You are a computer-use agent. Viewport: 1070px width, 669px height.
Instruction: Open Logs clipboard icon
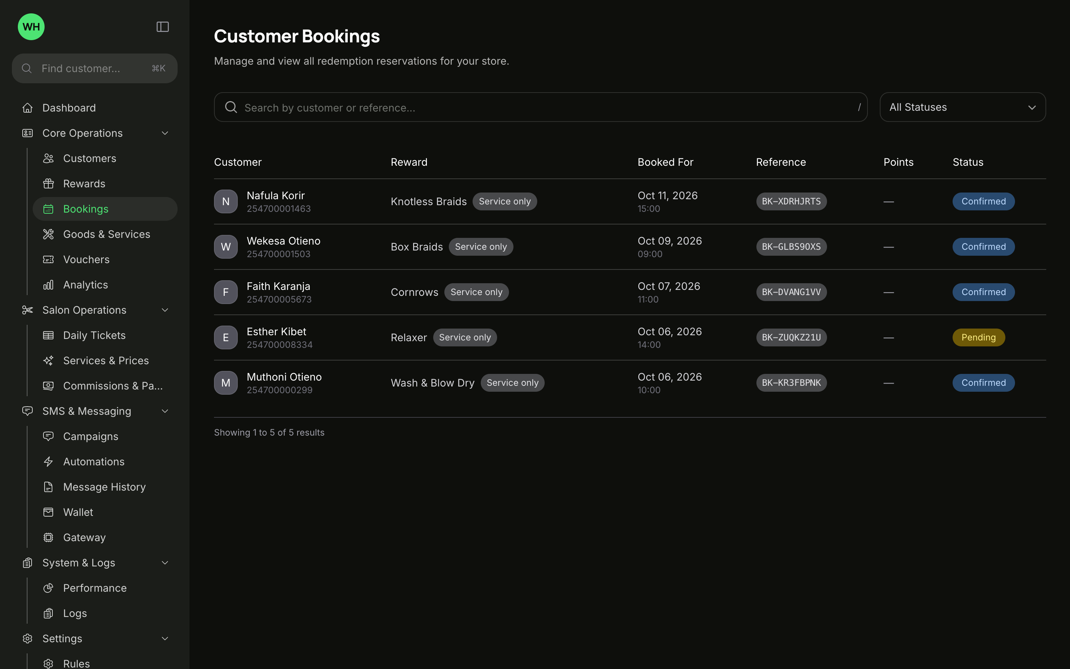point(48,613)
